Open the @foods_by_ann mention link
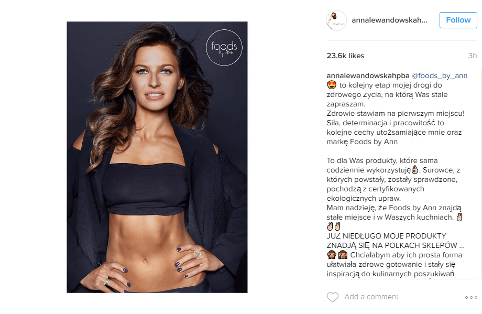This screenshot has height=314, width=482. tap(439, 75)
